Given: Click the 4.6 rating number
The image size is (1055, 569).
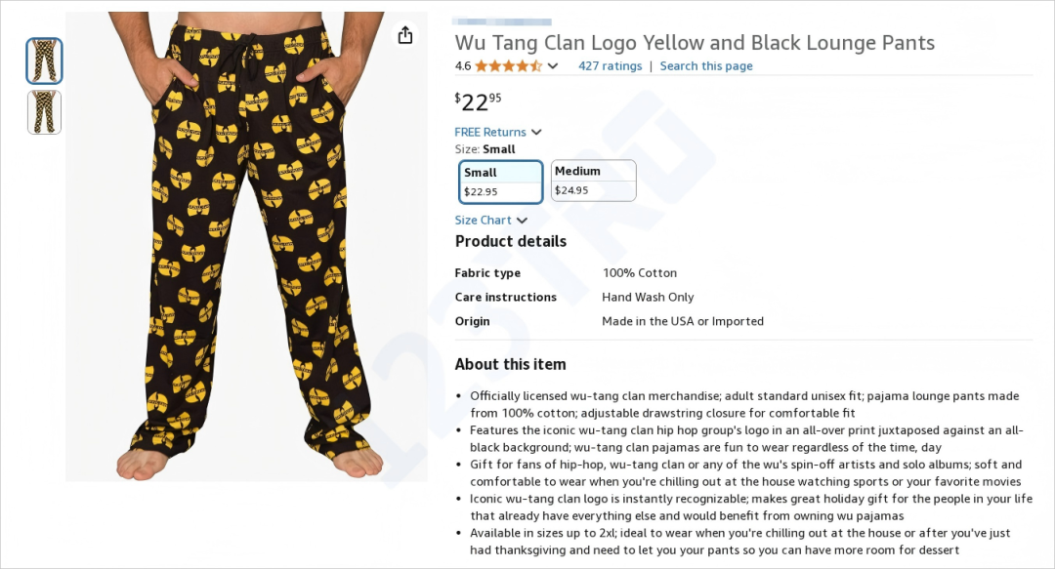Looking at the screenshot, I should click(x=463, y=66).
